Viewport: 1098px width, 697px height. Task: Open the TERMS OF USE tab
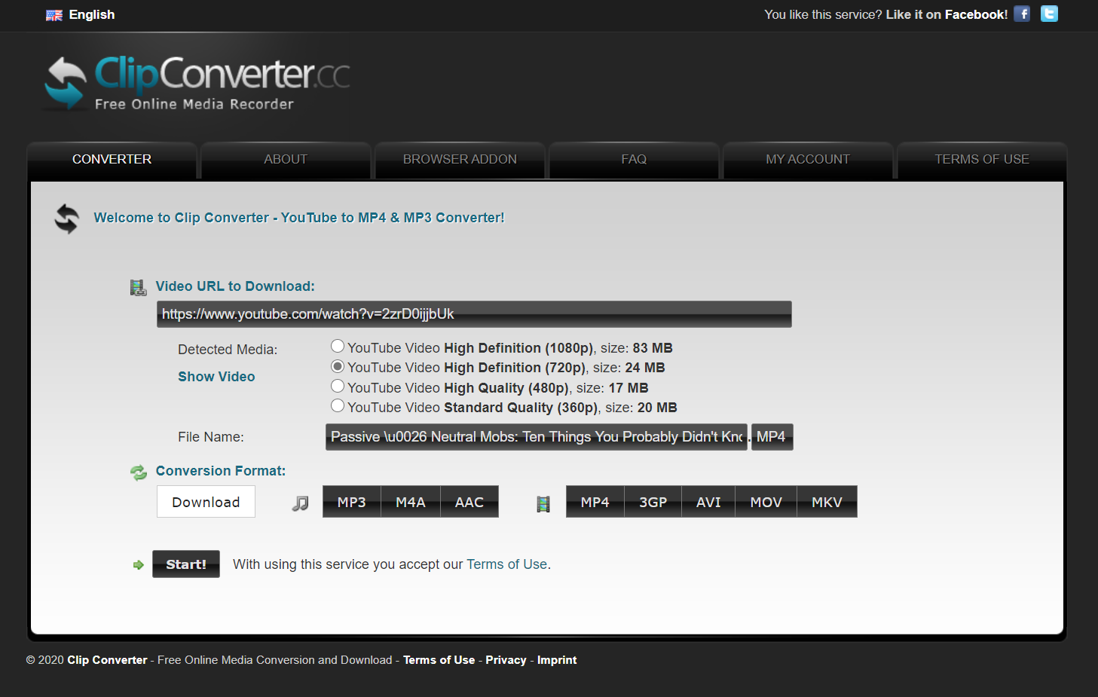(982, 160)
